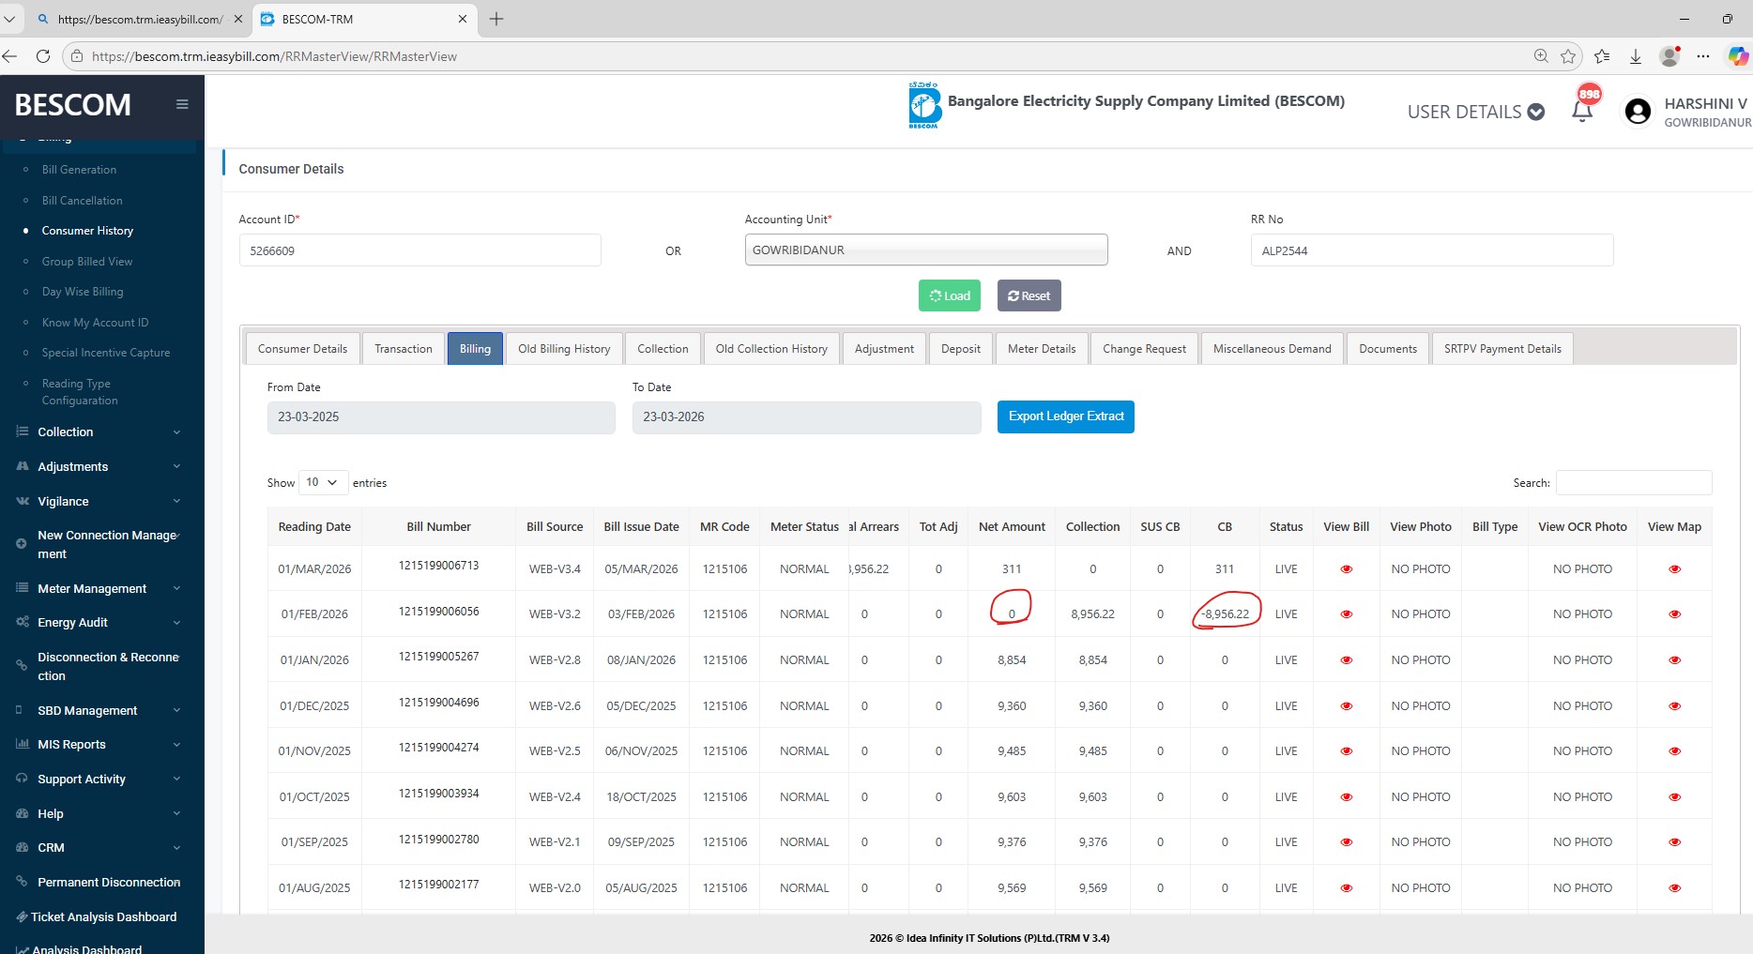The image size is (1753, 954).
Task: Click the page refresh icon
Action: tap(43, 56)
